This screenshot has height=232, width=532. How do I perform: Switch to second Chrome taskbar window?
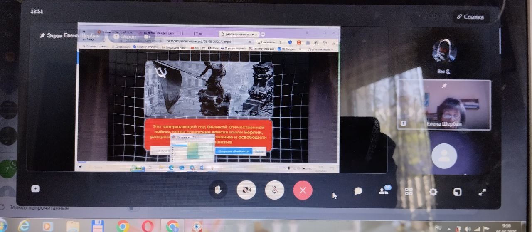(x=172, y=226)
